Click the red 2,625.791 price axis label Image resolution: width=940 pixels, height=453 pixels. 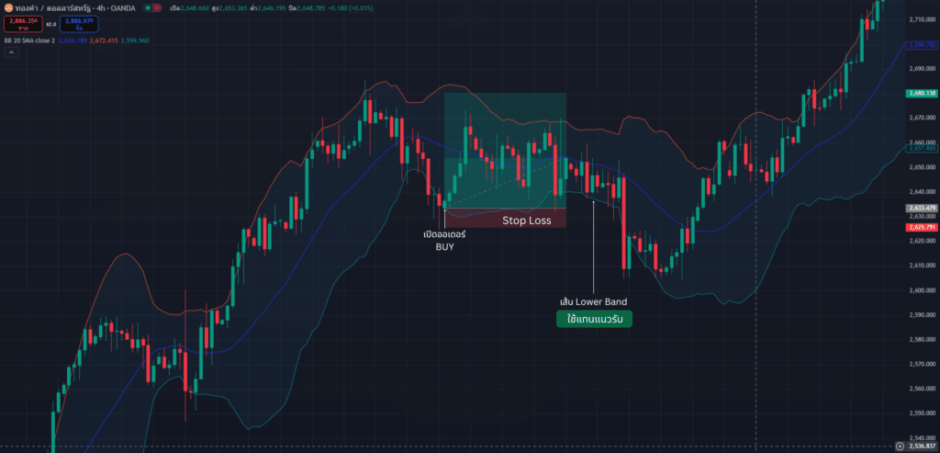pos(922,227)
